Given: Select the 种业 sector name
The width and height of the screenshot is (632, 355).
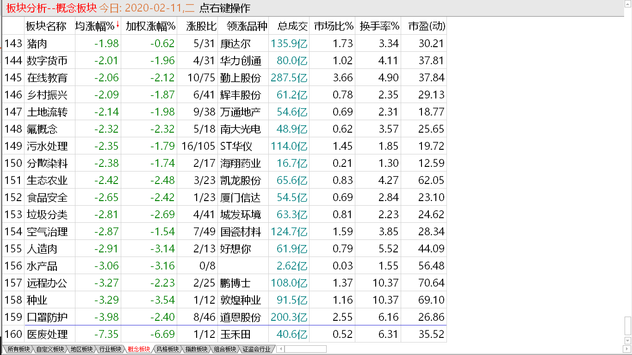Looking at the screenshot, I should pyautogui.click(x=37, y=300).
